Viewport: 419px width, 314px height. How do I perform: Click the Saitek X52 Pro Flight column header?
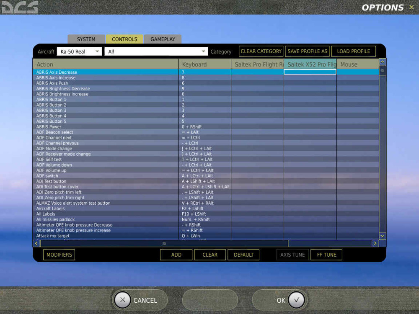pos(310,64)
